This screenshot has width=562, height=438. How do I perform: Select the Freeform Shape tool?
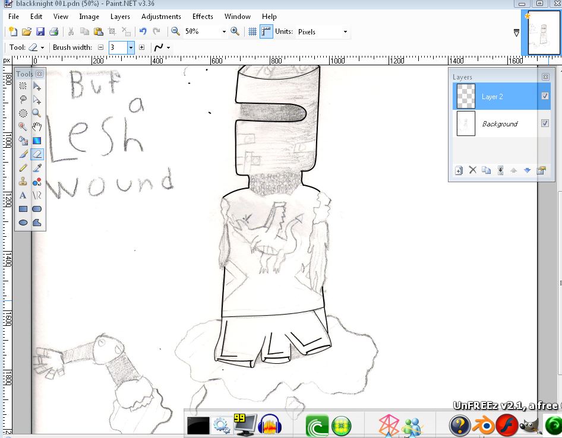[37, 223]
